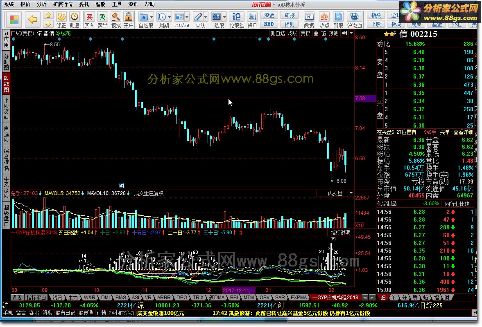Viewport: 482px width, 327px height.
Task: Click the jump-to-end arrow icon in chart header
Action: 344,33
